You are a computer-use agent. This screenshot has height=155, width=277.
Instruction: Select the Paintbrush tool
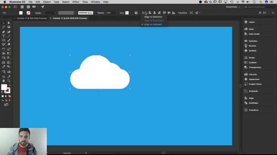pyautogui.click(x=9, y=40)
